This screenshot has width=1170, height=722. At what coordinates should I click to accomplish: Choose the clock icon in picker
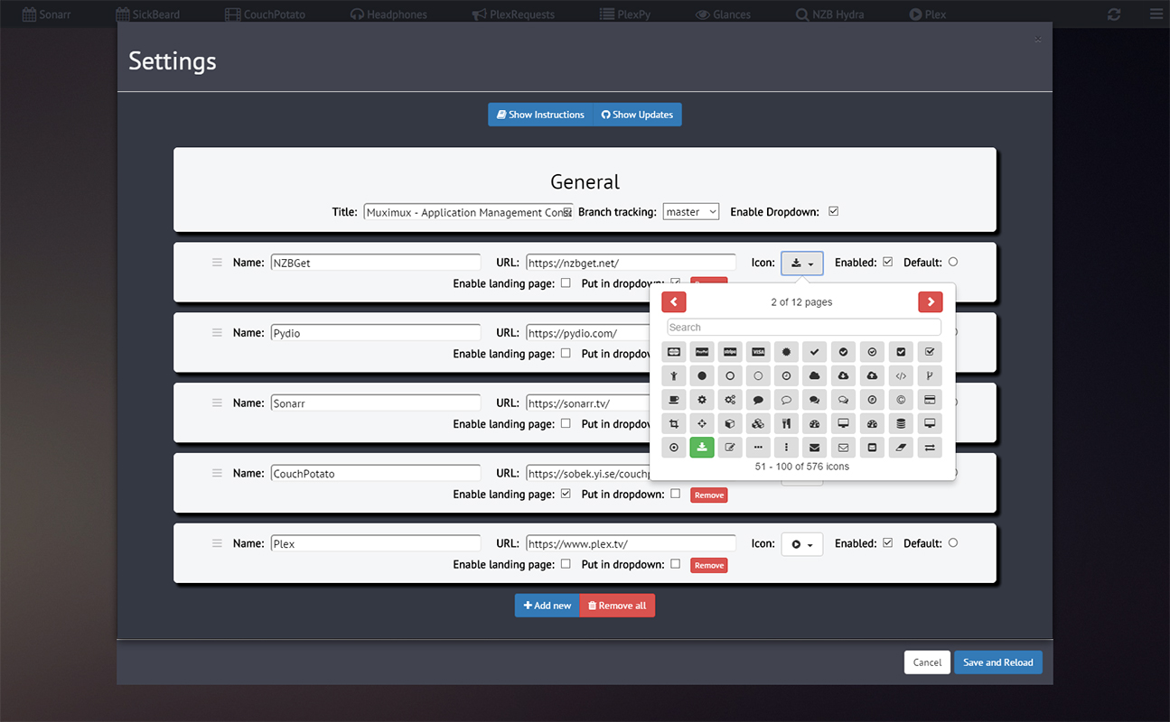(x=787, y=375)
